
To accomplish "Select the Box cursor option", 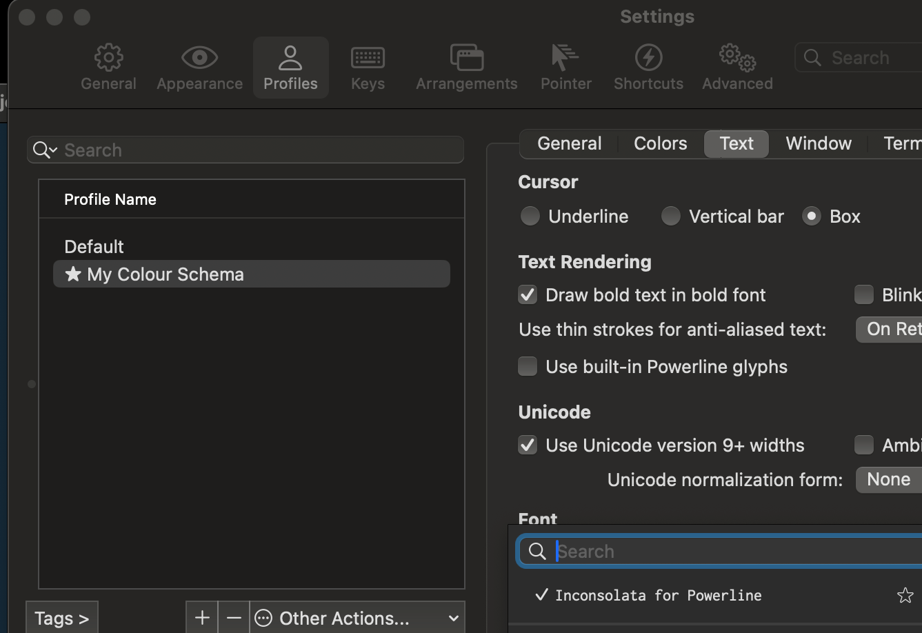I will (812, 217).
